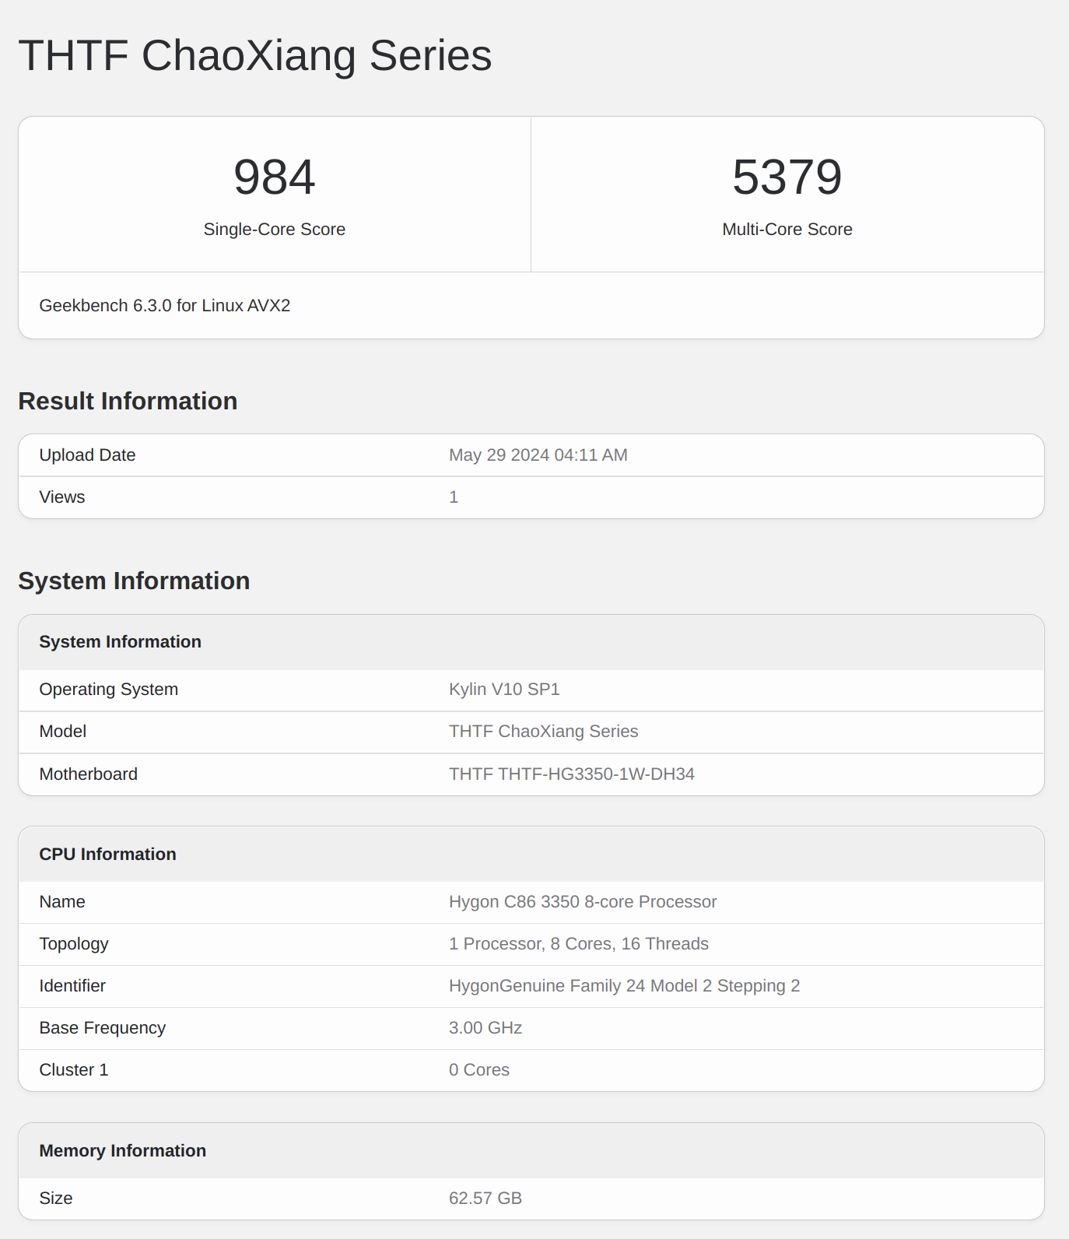
Task: Click the topology value with 16 Threads
Action: 578,944
